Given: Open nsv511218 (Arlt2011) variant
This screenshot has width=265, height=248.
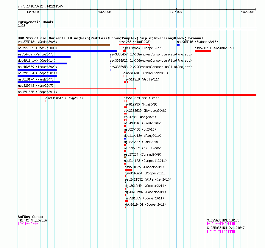Looking at the screenshot, I should tap(141, 79).
